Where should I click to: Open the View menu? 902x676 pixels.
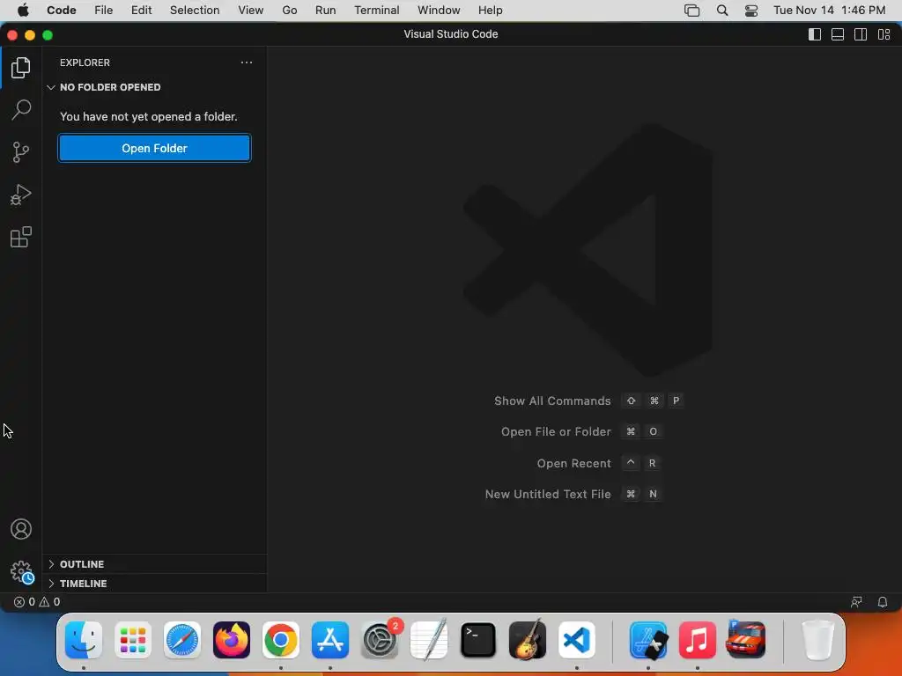pyautogui.click(x=251, y=11)
